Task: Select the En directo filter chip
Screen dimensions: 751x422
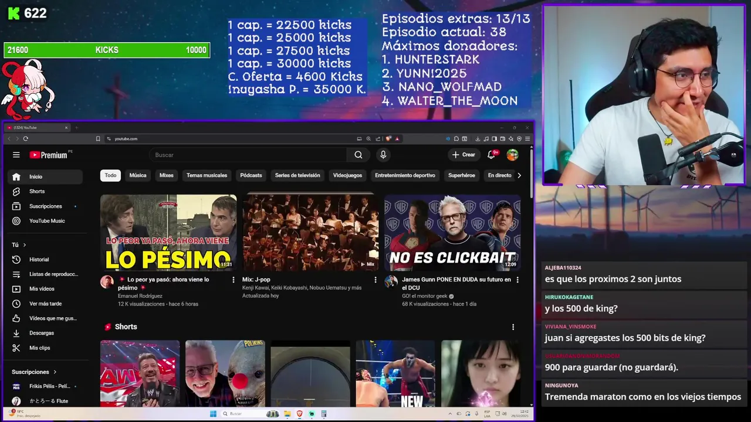Action: [x=499, y=175]
